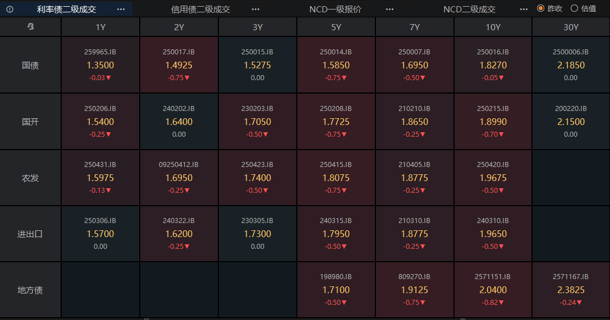
Task: Click the info icon beside 利率债二级成交
Action: pyautogui.click(x=10, y=9)
